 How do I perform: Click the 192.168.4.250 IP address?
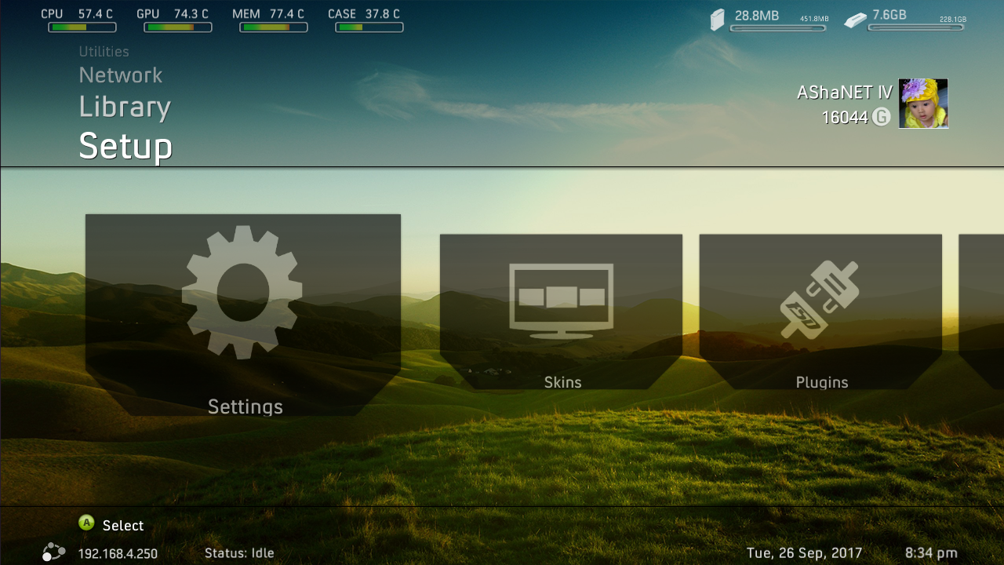click(x=118, y=554)
